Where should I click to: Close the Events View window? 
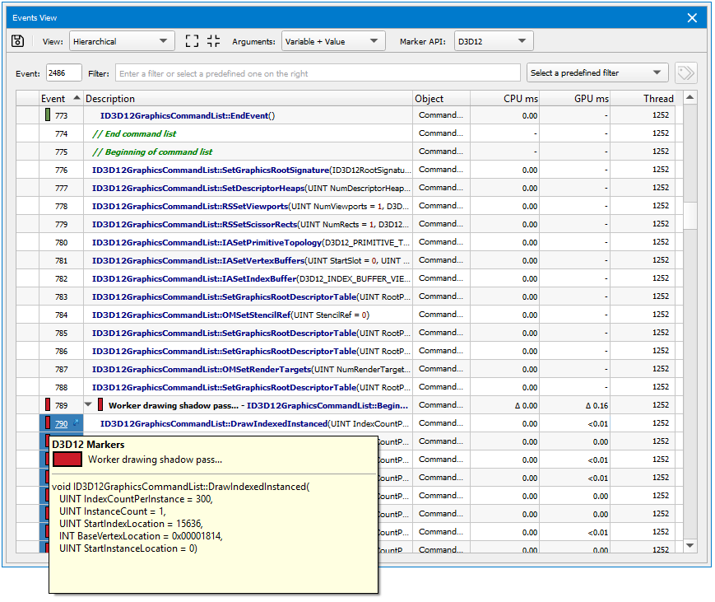point(693,17)
